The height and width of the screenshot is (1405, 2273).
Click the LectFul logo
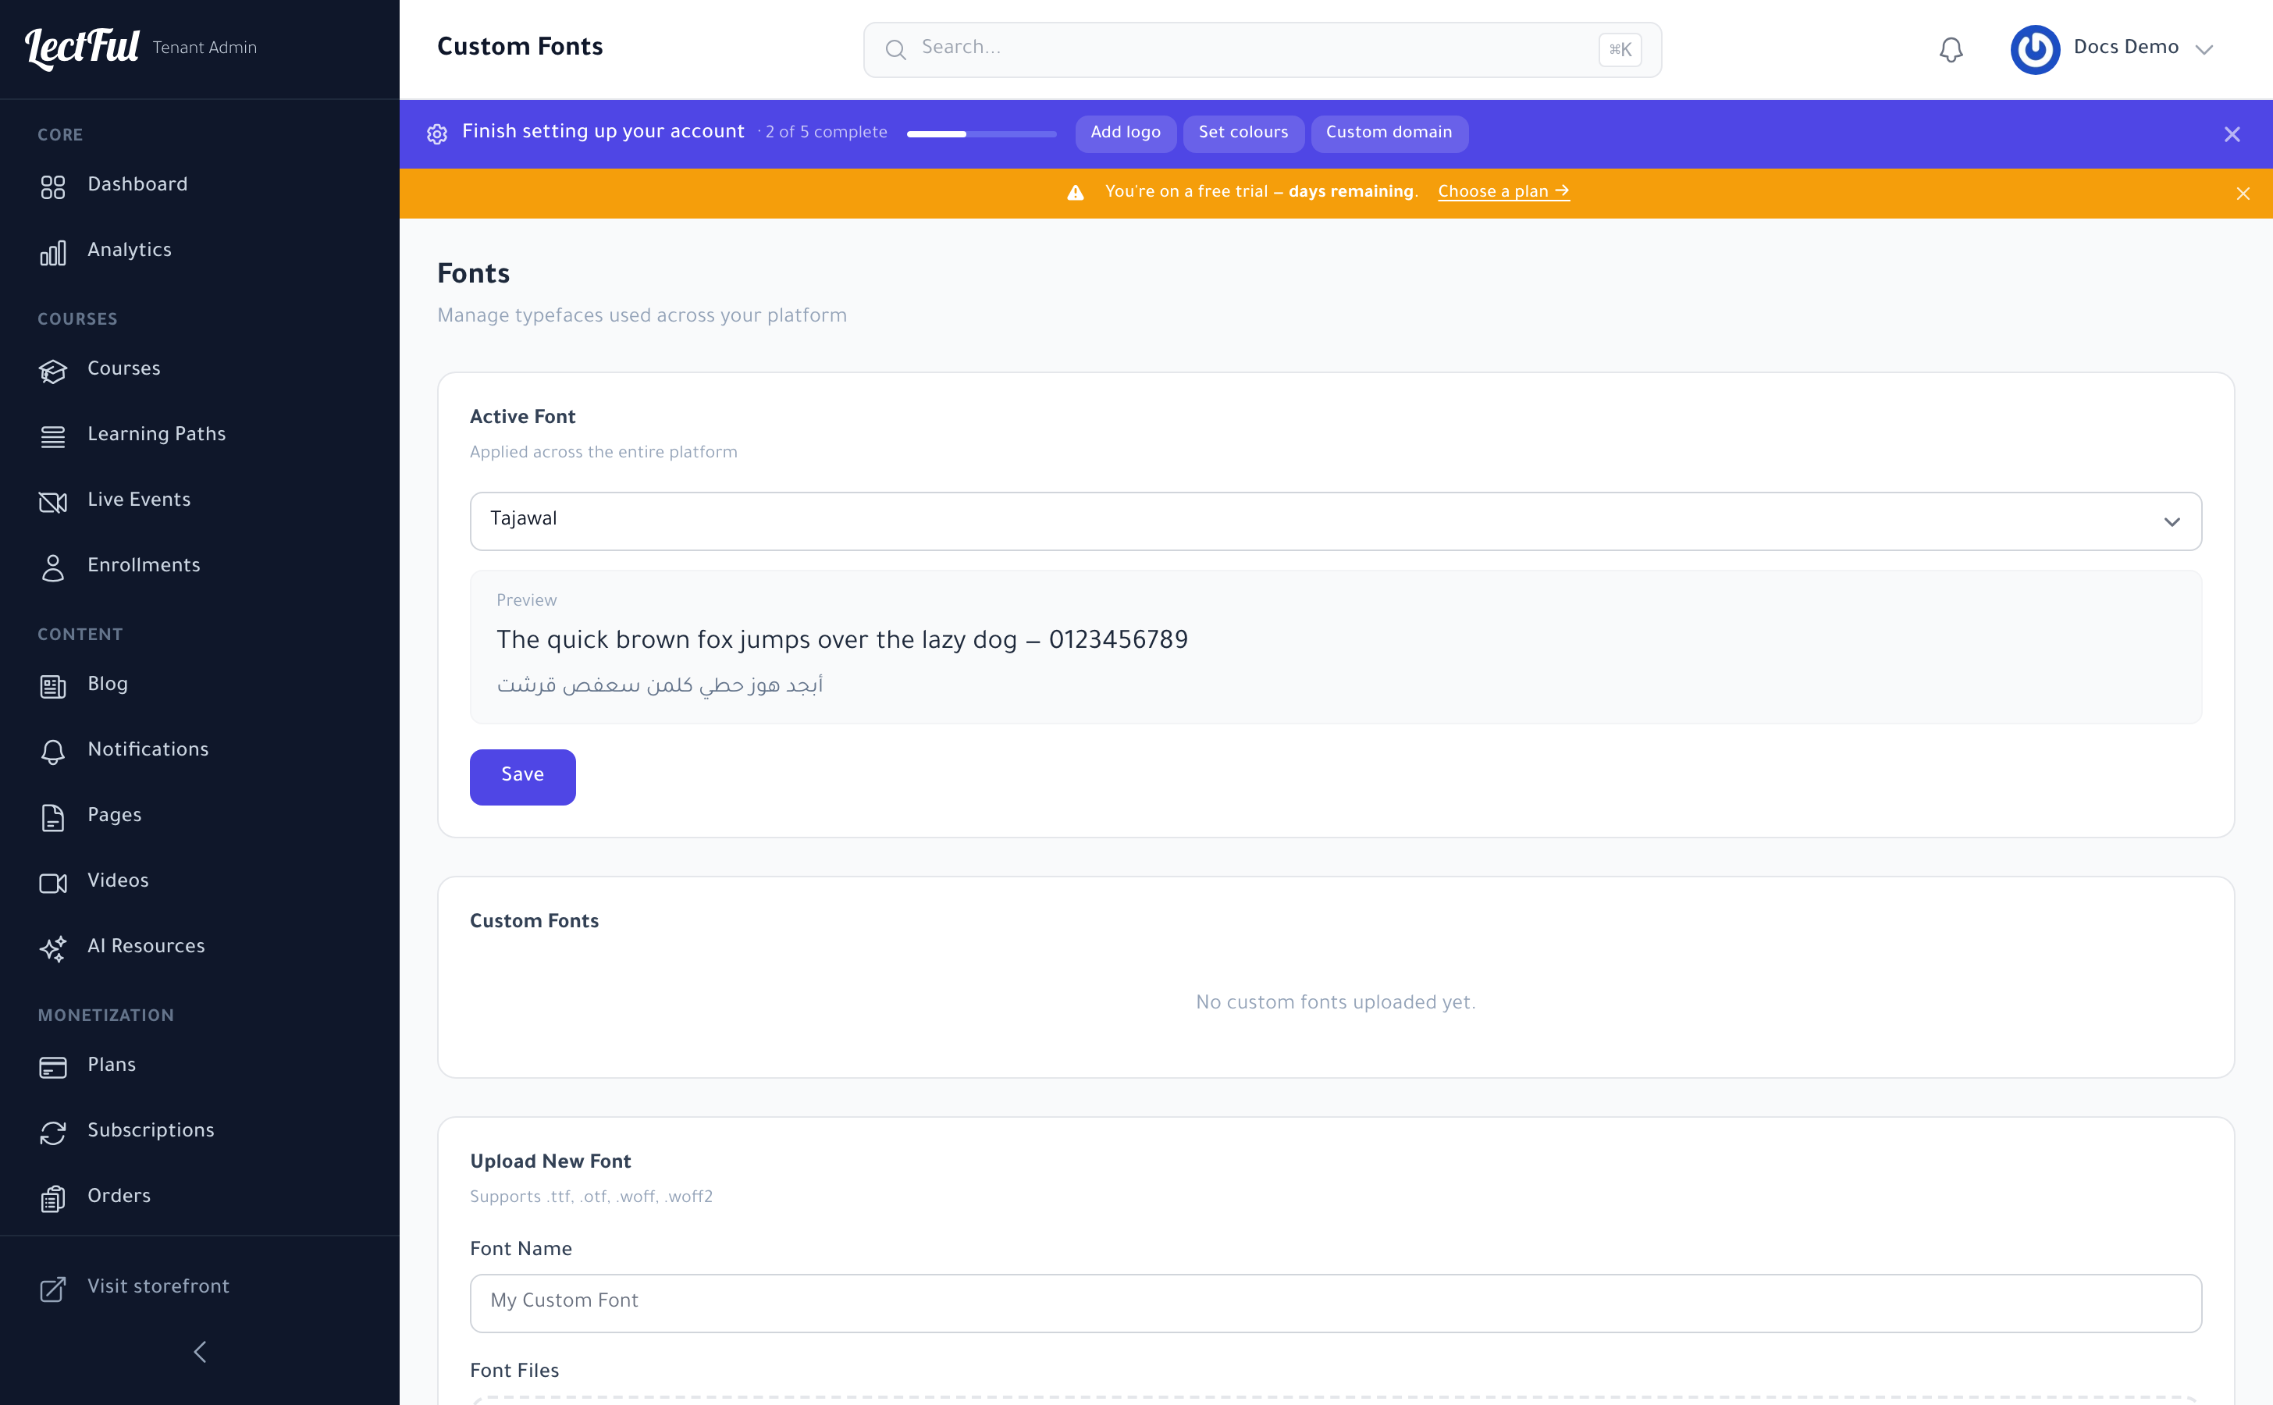(83, 48)
